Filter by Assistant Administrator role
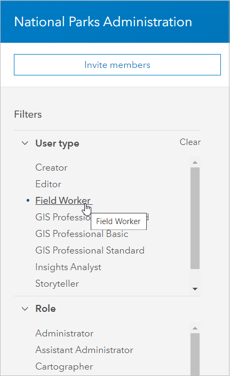230x376 pixels. coord(84,350)
